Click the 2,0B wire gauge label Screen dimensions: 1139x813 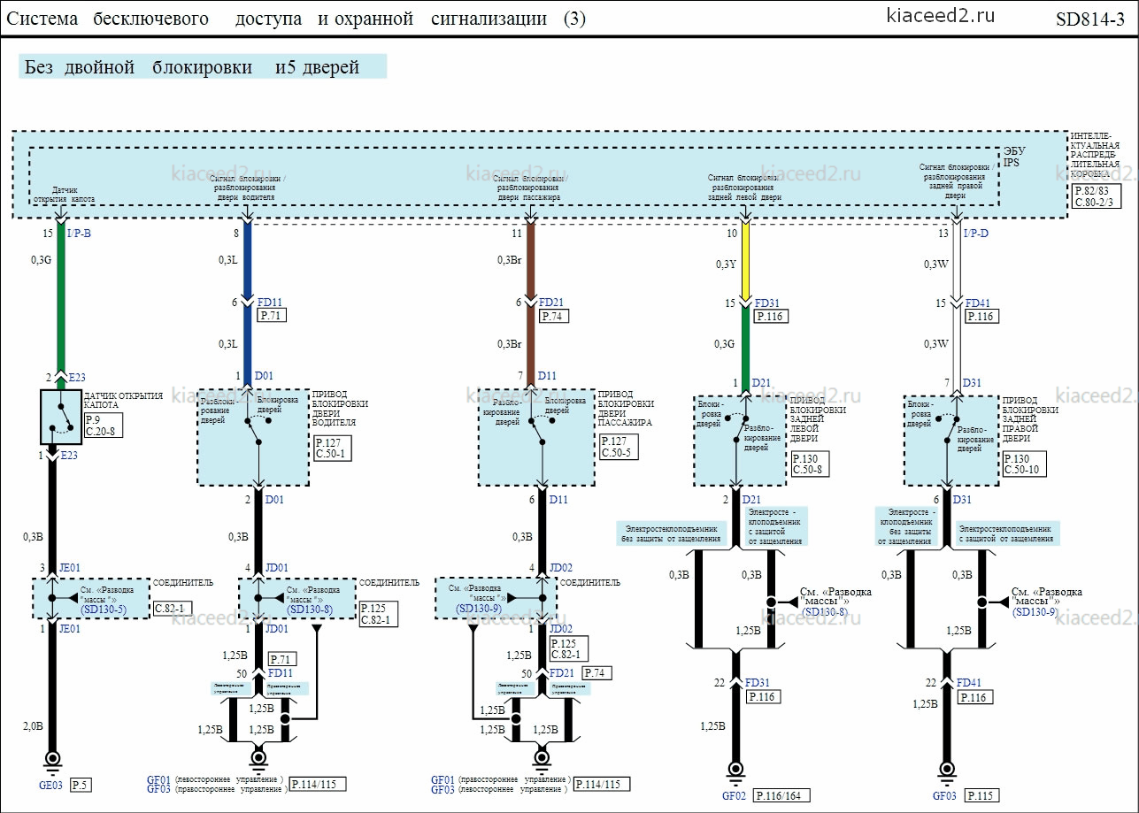tap(32, 725)
